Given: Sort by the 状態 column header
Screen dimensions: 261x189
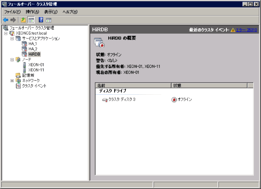Looking at the screenshot, I should click(209, 85).
